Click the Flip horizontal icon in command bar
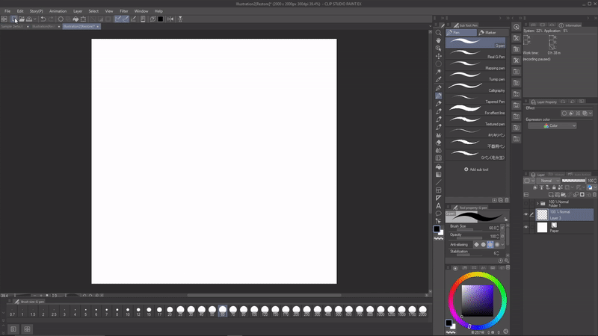This screenshot has width=598, height=336. pos(170,19)
